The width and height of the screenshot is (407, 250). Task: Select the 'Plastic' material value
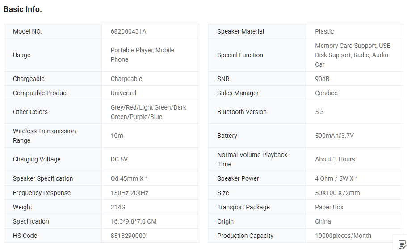(324, 31)
